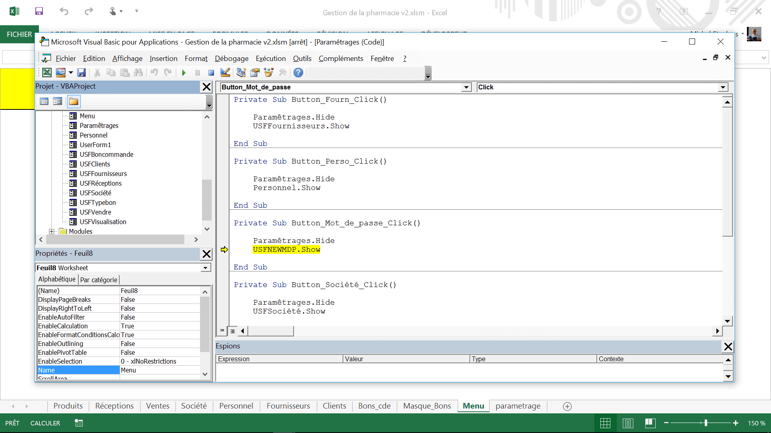
Task: Click the Reset stop execution icon
Action: point(211,73)
